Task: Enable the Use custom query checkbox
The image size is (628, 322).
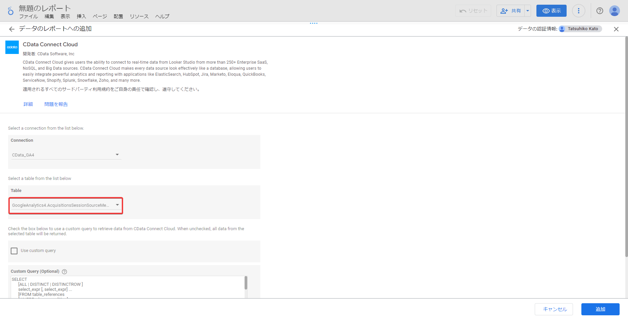Action: pyautogui.click(x=14, y=251)
